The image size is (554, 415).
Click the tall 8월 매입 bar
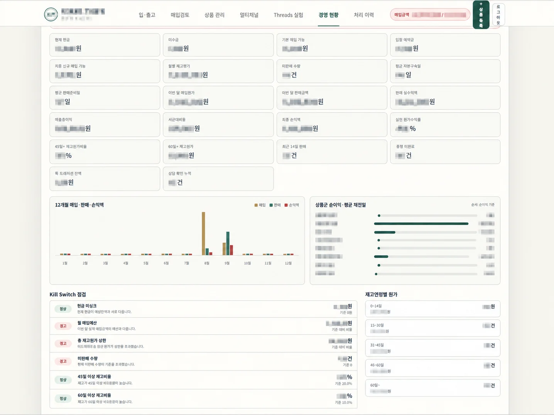[203, 234]
